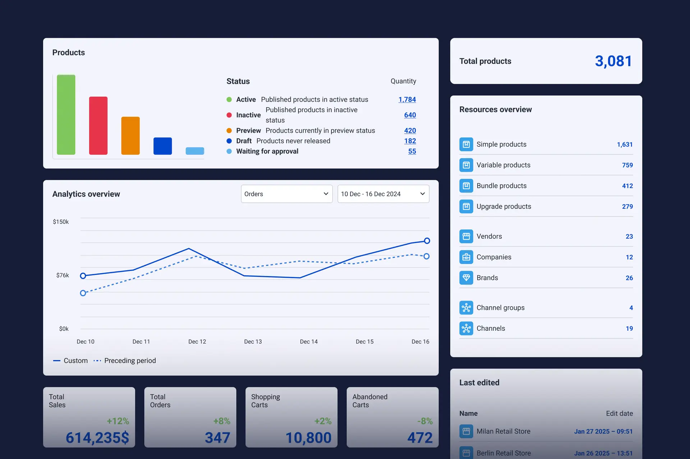This screenshot has height=459, width=690.
Task: Expand the Analytics overview metric chevron
Action: click(x=326, y=194)
